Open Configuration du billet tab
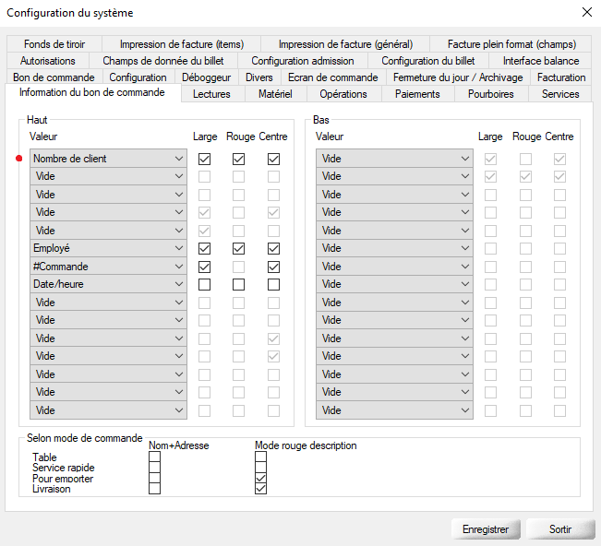The width and height of the screenshot is (601, 546). pos(427,61)
